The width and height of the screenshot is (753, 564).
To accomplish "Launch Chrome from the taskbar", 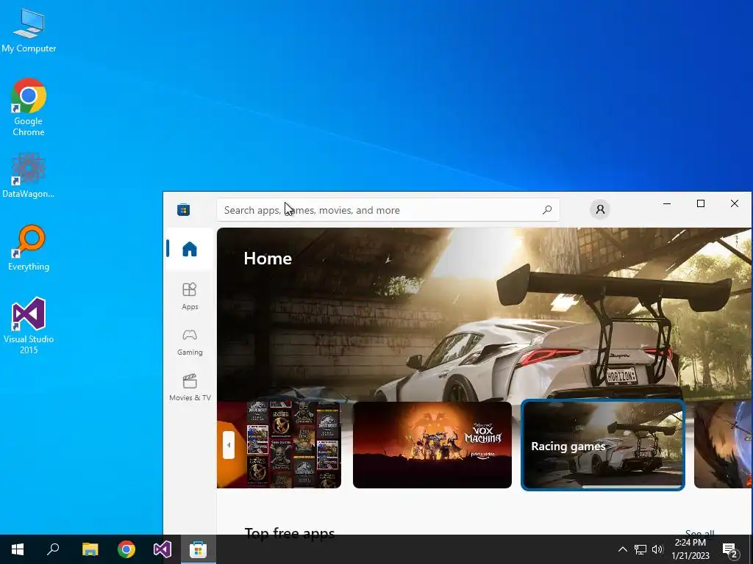I will [x=126, y=549].
